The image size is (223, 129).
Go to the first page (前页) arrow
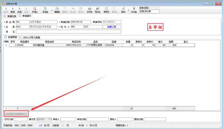[x=6, y=10]
